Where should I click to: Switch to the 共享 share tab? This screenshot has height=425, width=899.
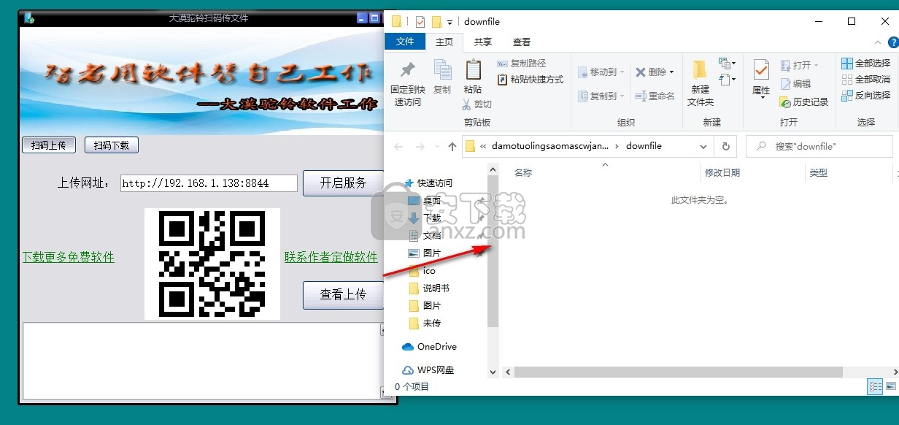coord(483,42)
